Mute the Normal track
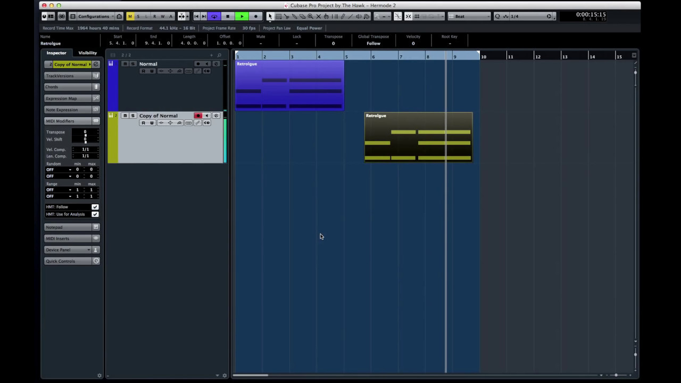Viewport: 681px width, 383px height. click(124, 64)
